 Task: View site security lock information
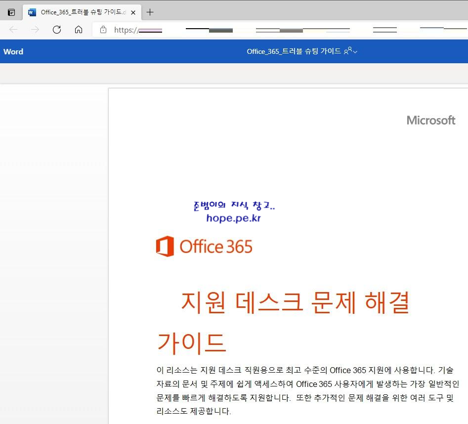click(x=103, y=30)
